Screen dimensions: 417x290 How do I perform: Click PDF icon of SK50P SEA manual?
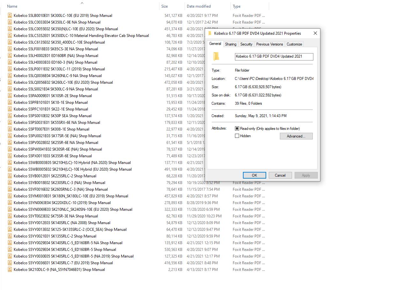tap(10, 116)
